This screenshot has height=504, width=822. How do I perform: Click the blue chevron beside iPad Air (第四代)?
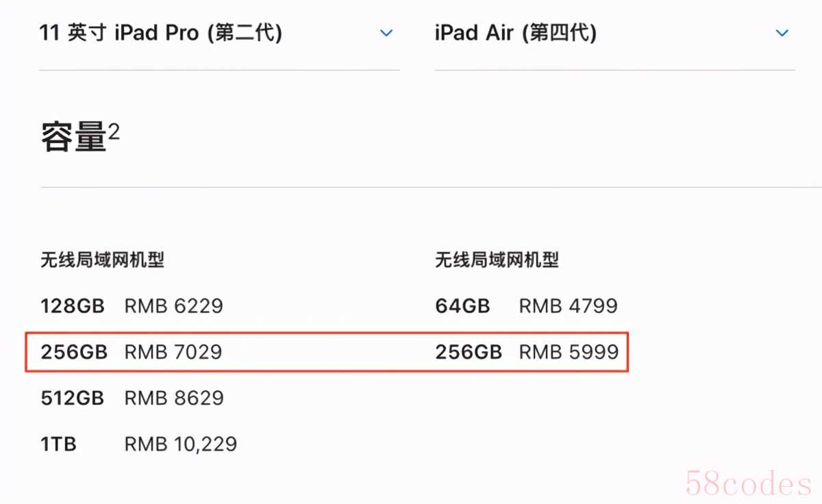[x=782, y=33]
